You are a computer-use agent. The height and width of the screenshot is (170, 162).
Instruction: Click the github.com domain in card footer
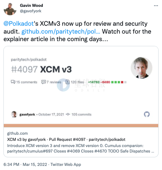[x=17, y=133]
